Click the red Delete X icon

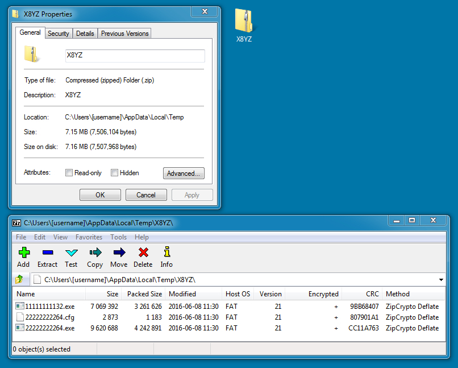point(143,252)
